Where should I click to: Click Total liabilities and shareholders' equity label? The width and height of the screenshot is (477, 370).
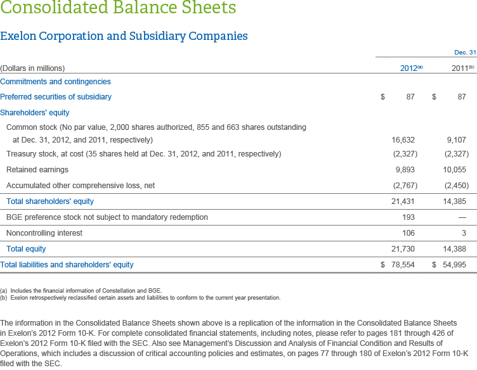[x=67, y=265]
